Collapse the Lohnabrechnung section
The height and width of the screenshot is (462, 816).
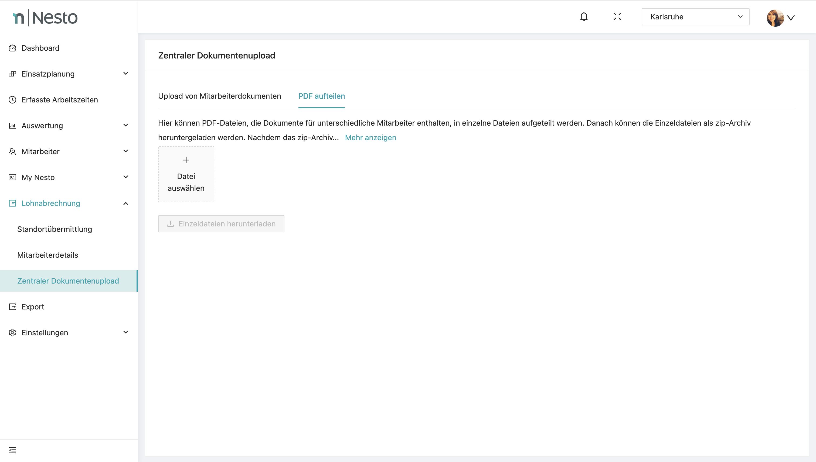126,204
